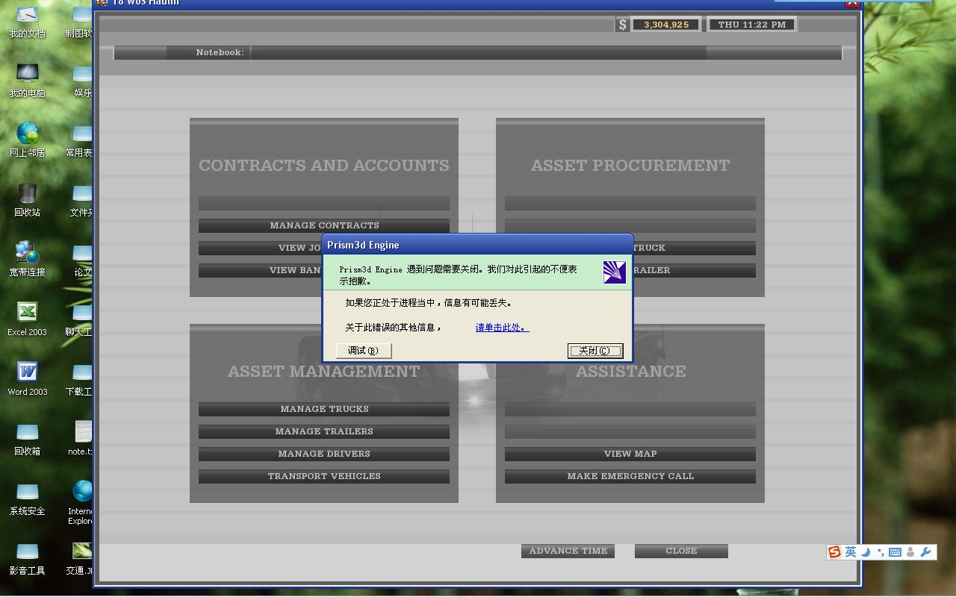Click the user account icon in the IME bar
Screen dimensions: 956x597
[910, 552]
